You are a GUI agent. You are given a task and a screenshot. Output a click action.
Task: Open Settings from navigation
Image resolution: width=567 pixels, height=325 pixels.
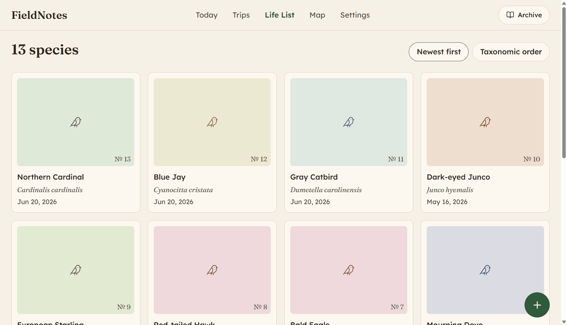355,15
